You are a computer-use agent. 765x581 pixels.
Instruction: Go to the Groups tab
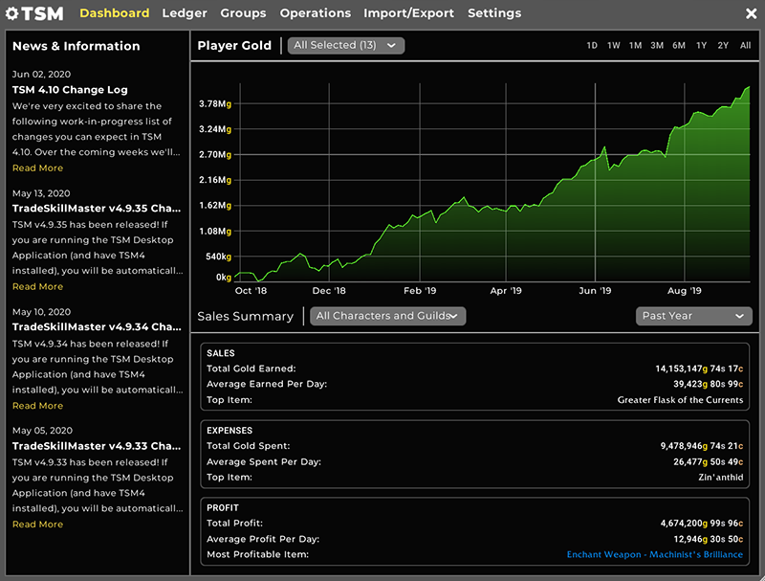(243, 13)
